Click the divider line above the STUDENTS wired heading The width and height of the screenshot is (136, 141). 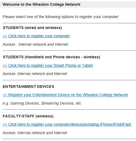coord(69,23)
